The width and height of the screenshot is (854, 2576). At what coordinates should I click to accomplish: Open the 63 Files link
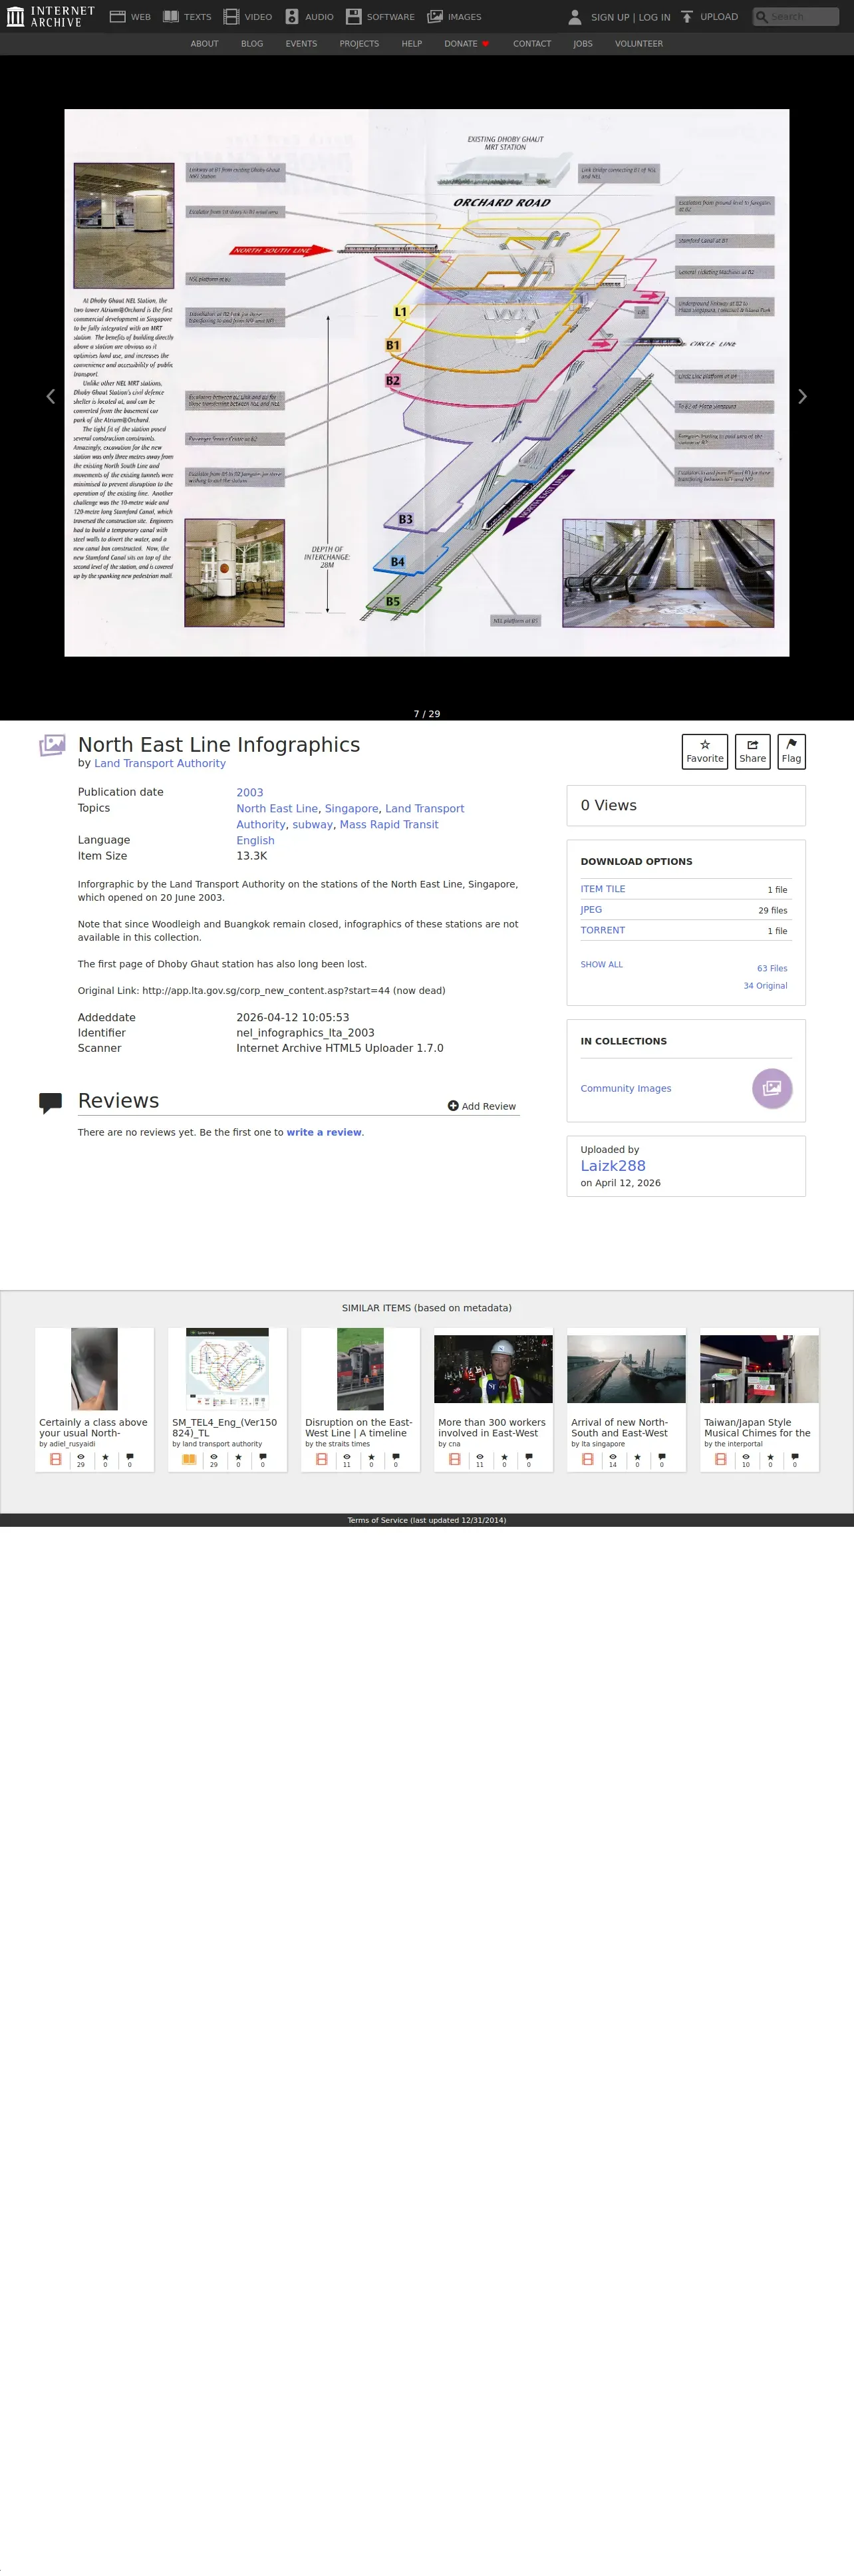pyautogui.click(x=772, y=969)
